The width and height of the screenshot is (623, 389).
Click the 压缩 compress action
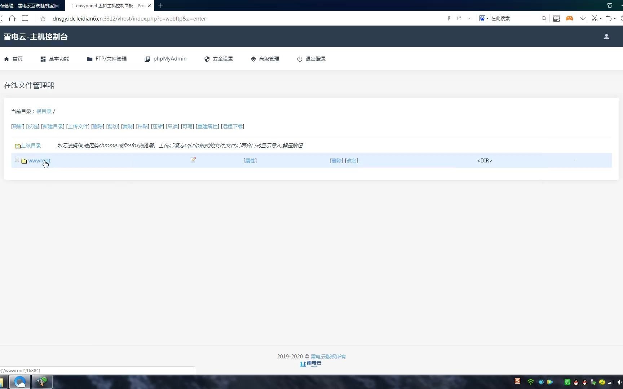coord(158,126)
